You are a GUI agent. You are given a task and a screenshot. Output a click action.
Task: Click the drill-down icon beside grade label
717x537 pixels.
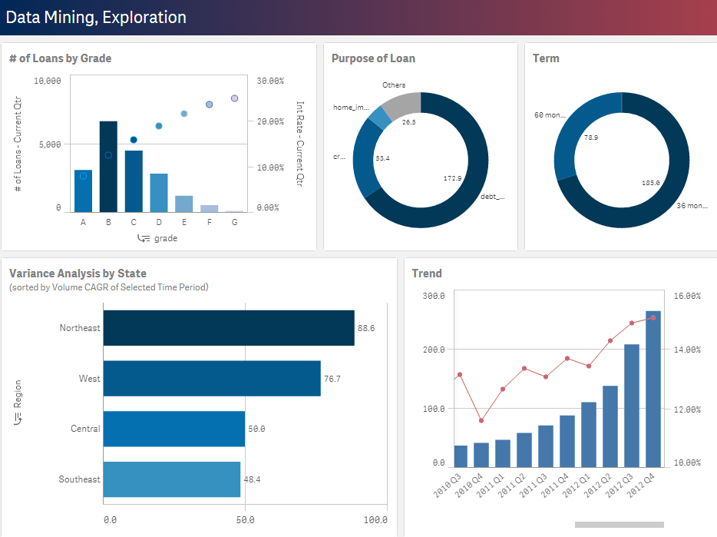pyautogui.click(x=144, y=238)
